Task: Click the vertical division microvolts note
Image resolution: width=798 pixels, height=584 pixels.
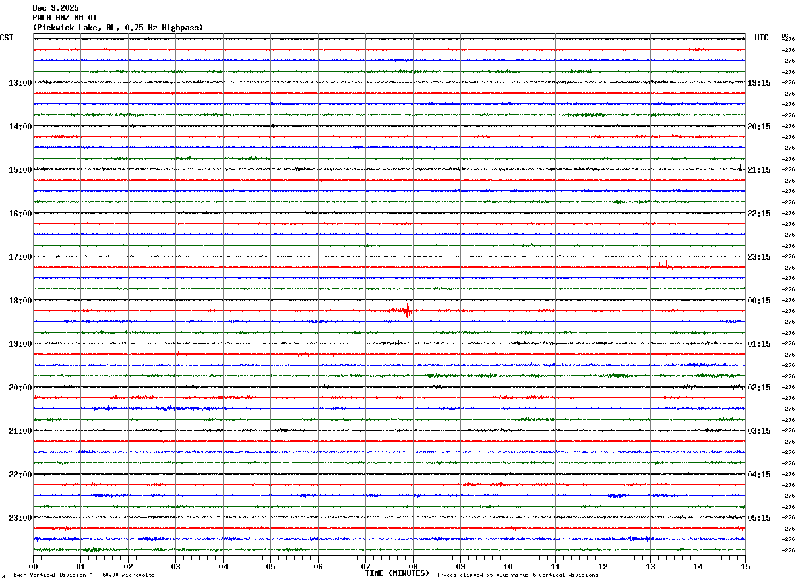Action: [84, 575]
